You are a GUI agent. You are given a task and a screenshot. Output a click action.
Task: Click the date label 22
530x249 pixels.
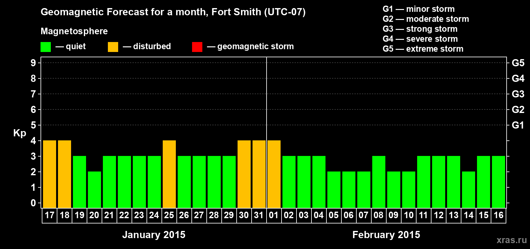pos(124,215)
